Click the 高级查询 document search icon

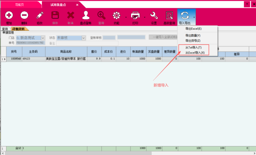point(169,15)
